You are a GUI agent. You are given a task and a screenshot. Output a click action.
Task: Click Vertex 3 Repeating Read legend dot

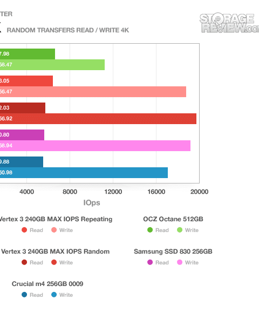point(24,230)
